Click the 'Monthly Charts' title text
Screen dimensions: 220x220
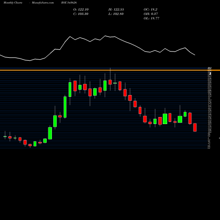[x=13, y=3]
